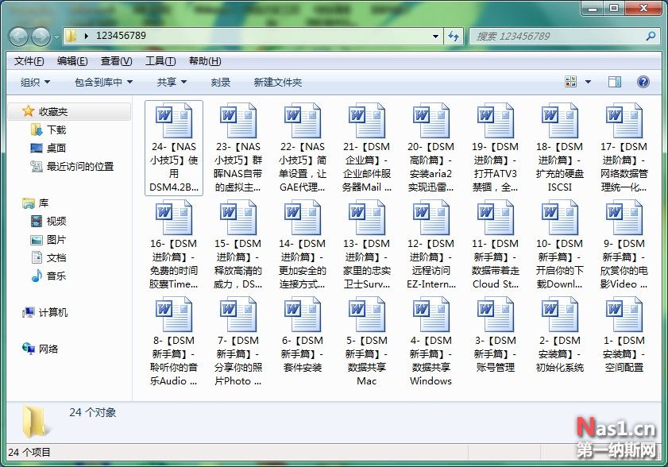The image size is (668, 467).
Task: Select the Word file starting with 22-
Action: 303,148
